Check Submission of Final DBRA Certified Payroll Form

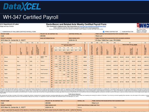[x=1, y=32]
